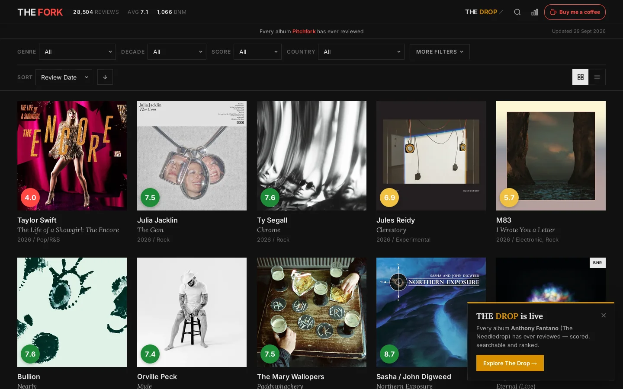
Task: Click Buy me a coffee button
Action: click(x=575, y=12)
